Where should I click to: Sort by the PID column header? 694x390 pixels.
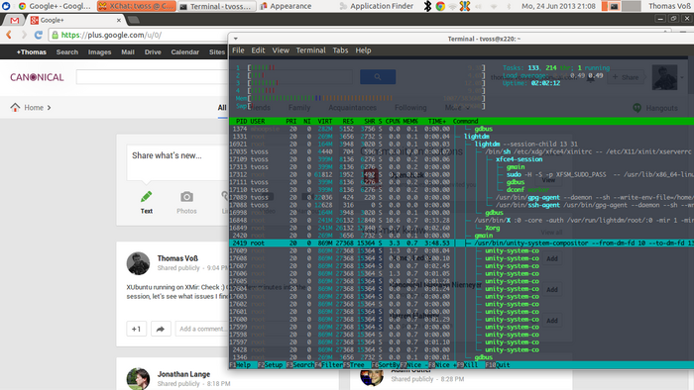coord(241,121)
